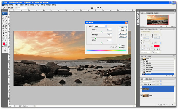
Task: Select the Path Selection arrow tool
Action: [3, 36]
